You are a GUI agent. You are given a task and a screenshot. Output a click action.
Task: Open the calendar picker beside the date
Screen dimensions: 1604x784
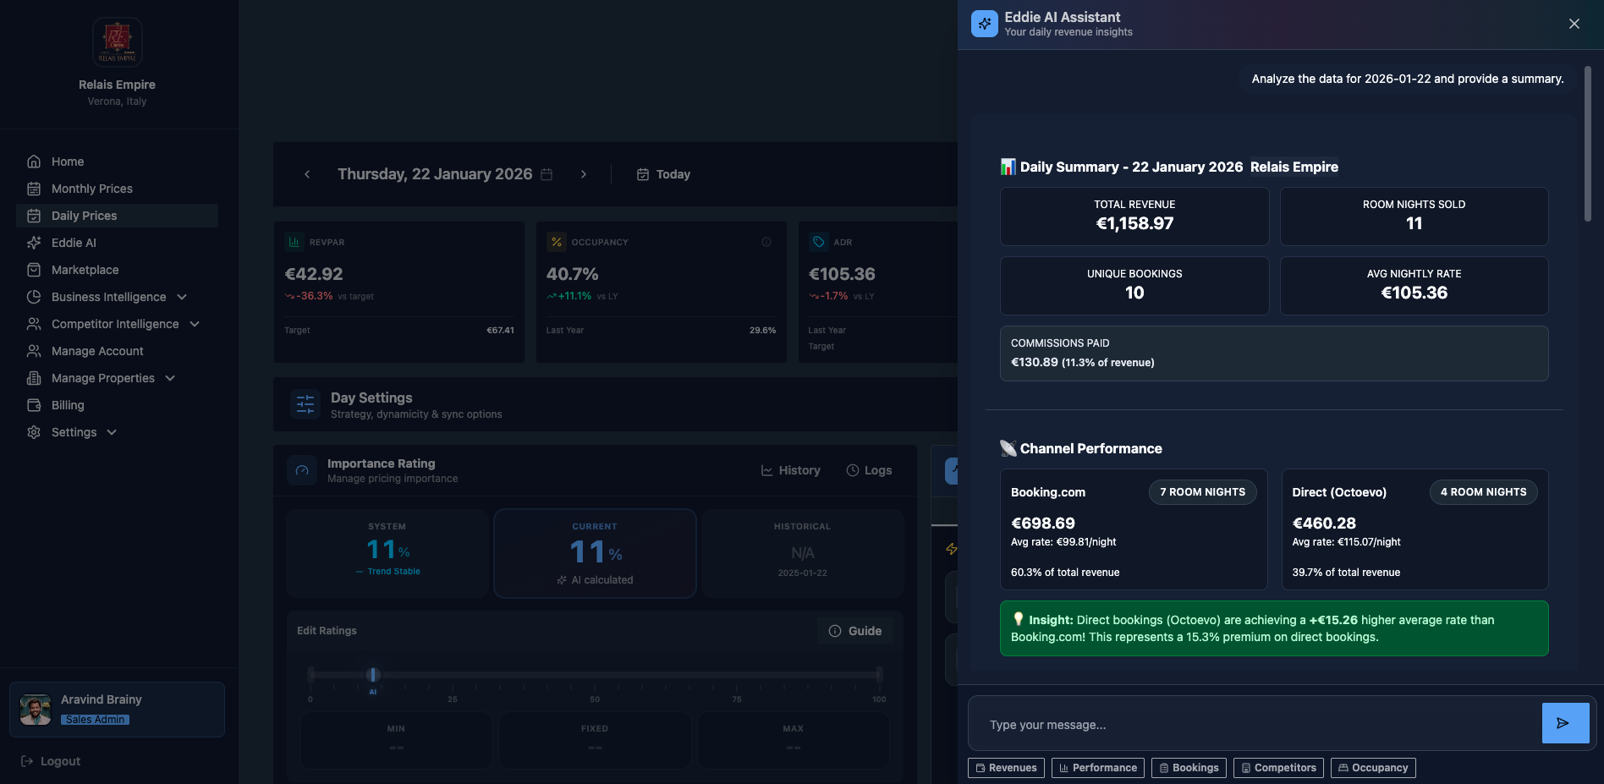547,174
